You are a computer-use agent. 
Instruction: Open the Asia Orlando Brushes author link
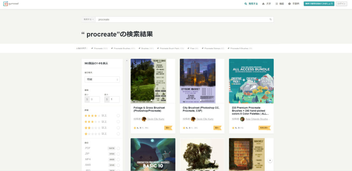pyautogui.click(x=258, y=119)
